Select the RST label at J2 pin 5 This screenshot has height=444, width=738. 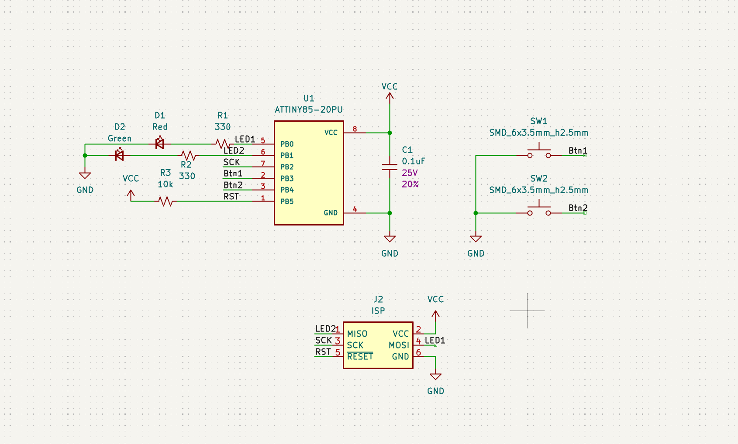(x=323, y=352)
